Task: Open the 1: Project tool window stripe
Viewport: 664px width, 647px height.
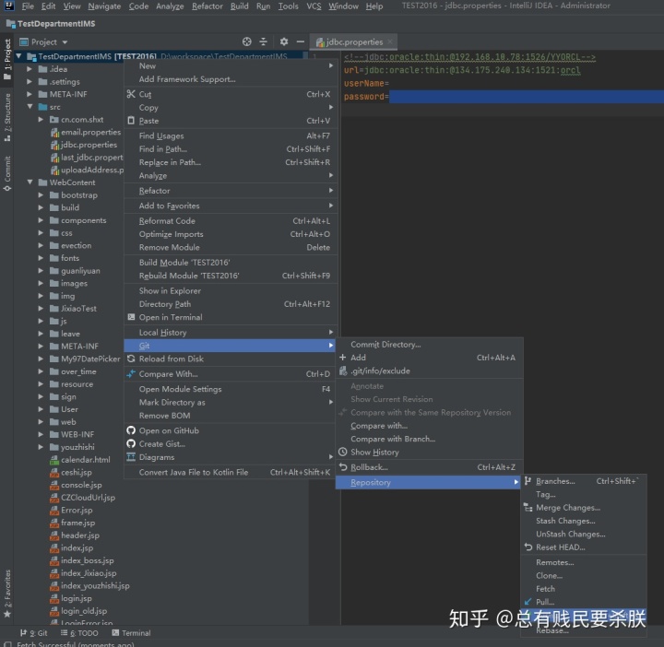Action: coord(7,59)
